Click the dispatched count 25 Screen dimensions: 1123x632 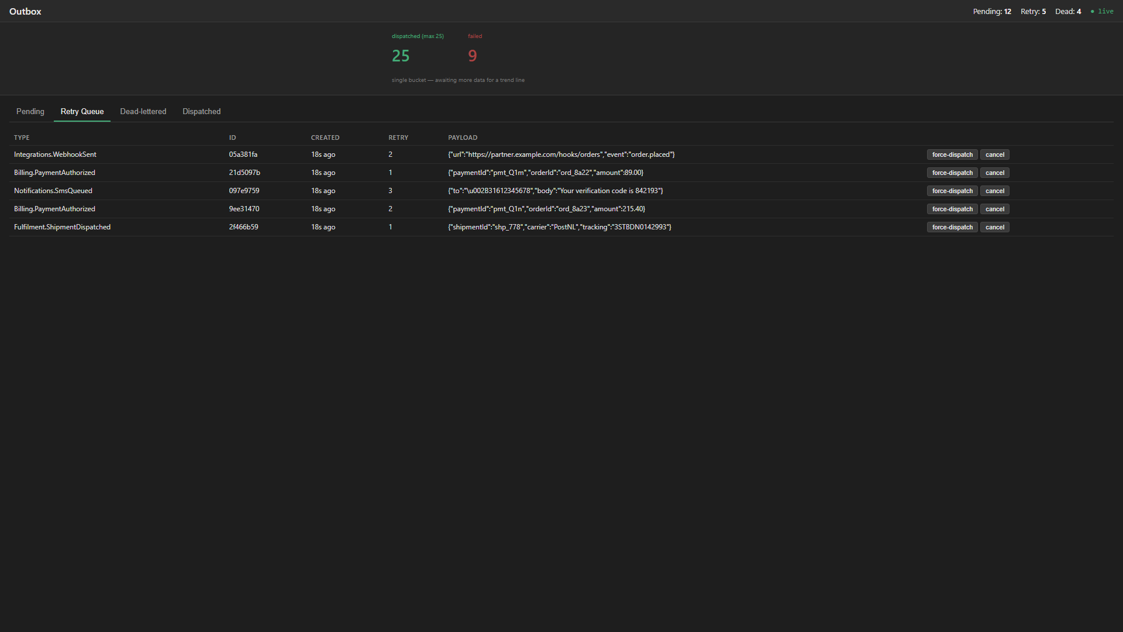(x=401, y=56)
